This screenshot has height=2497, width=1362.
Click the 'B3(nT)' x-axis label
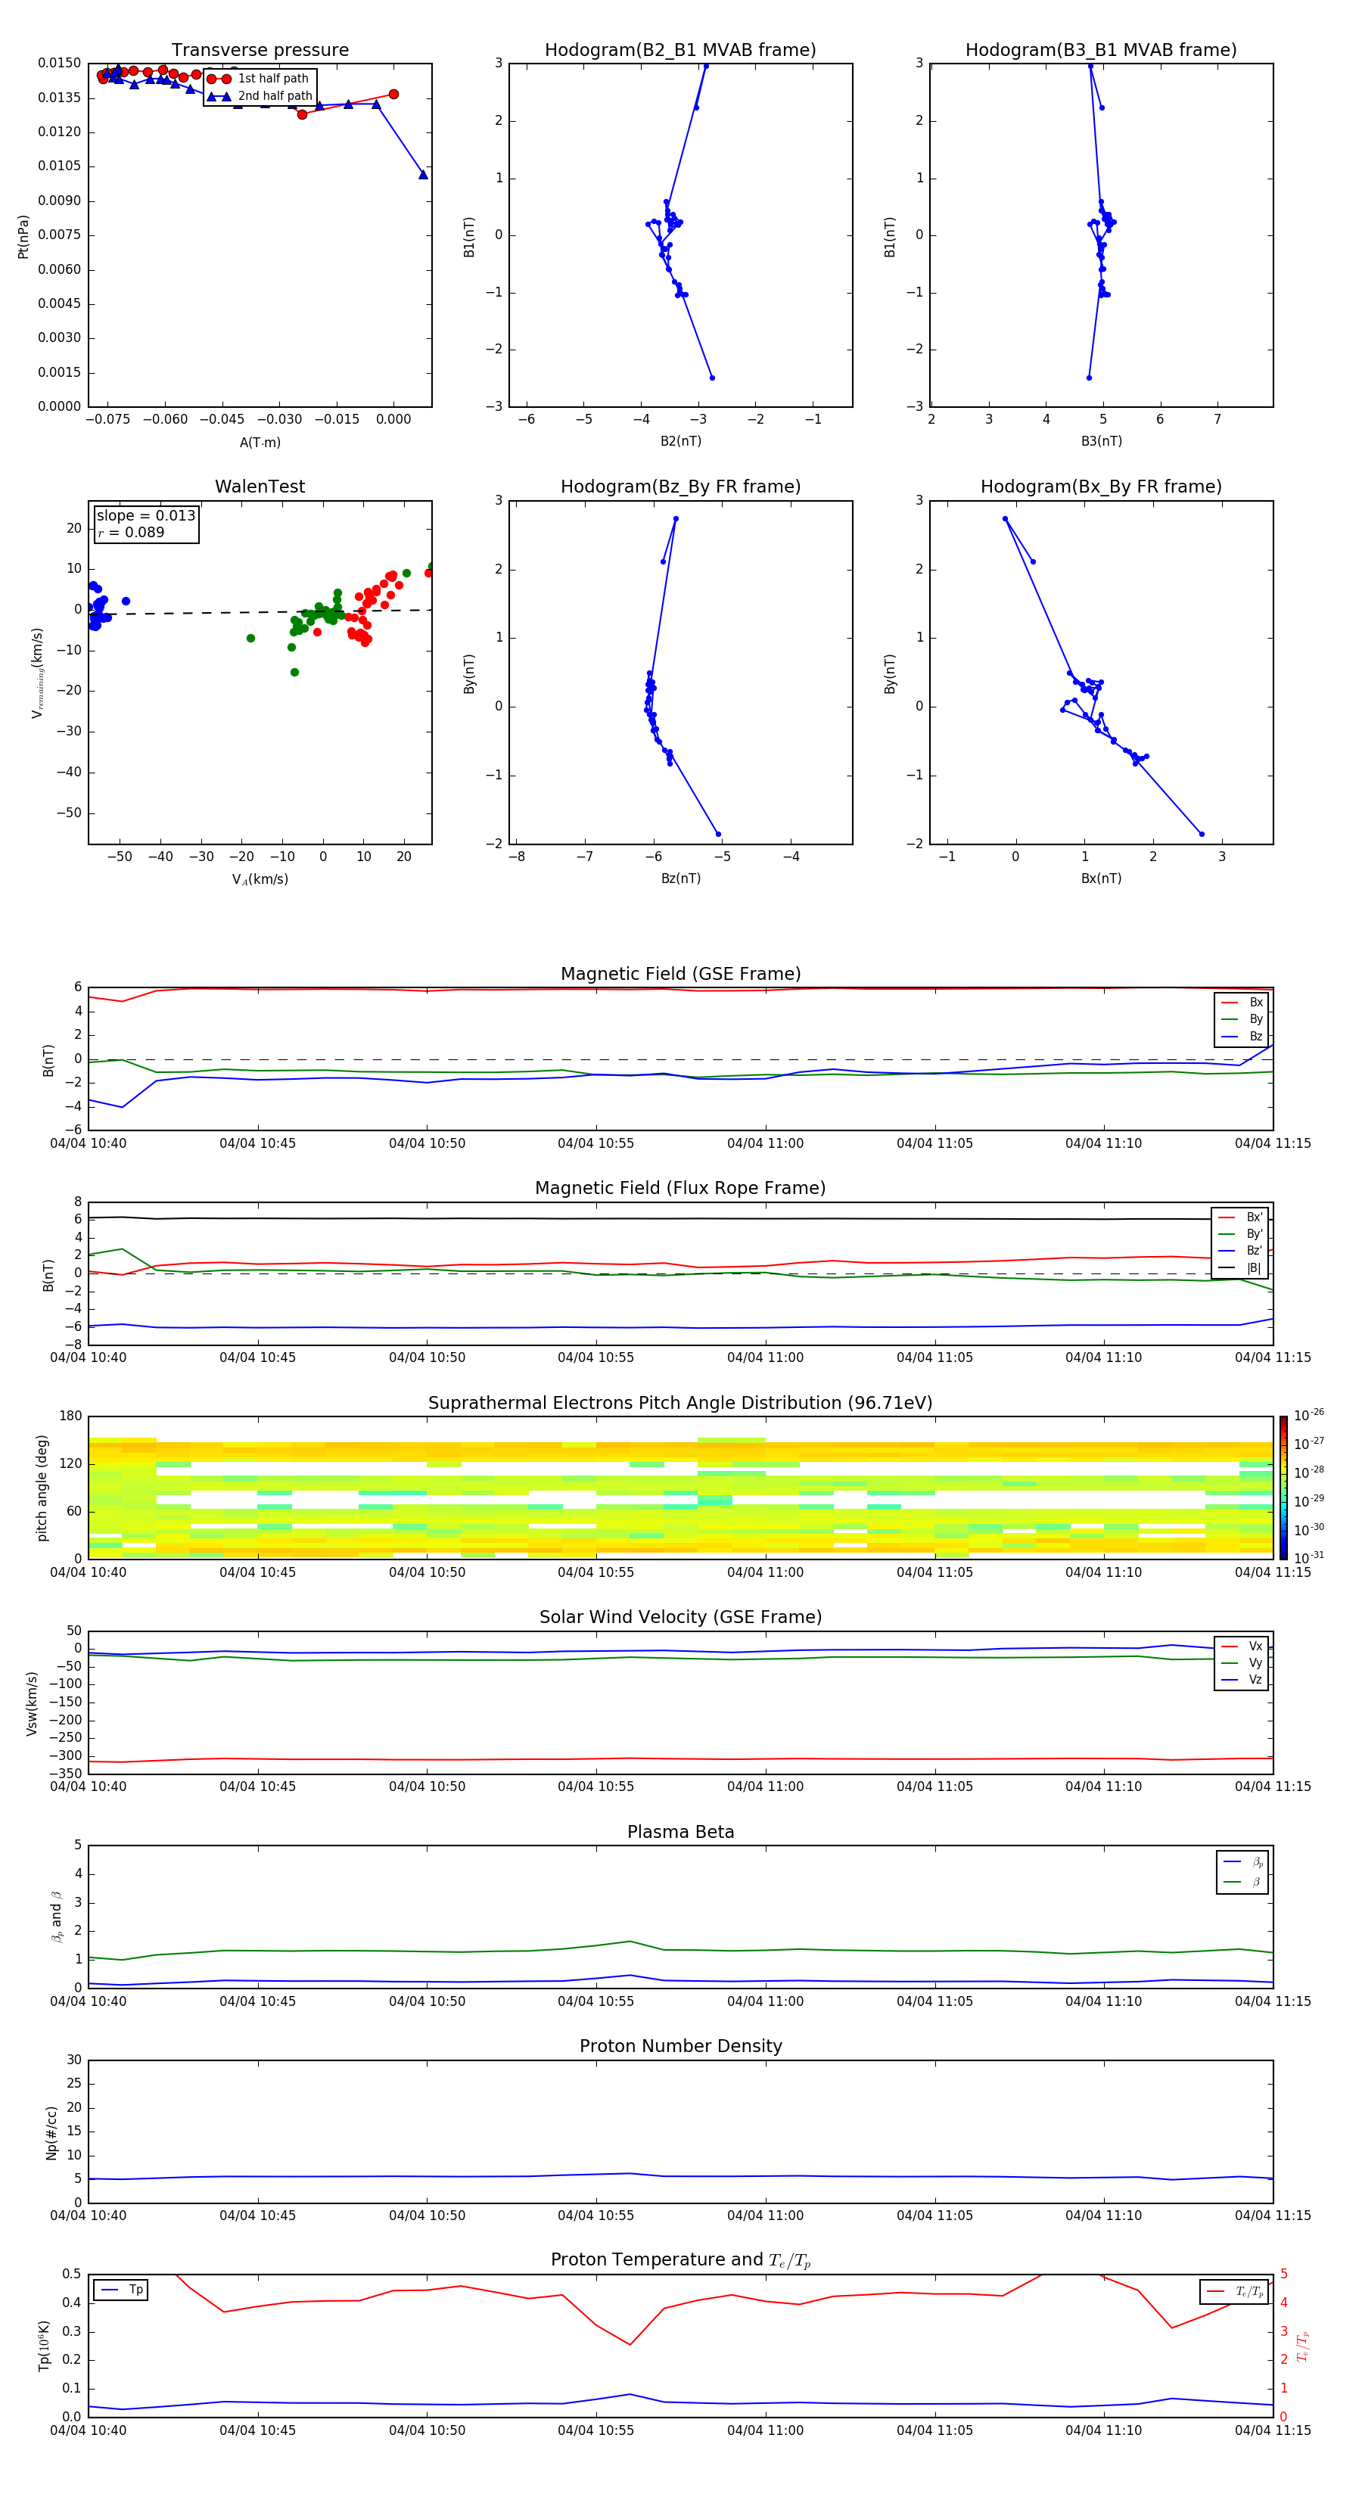point(1101,441)
